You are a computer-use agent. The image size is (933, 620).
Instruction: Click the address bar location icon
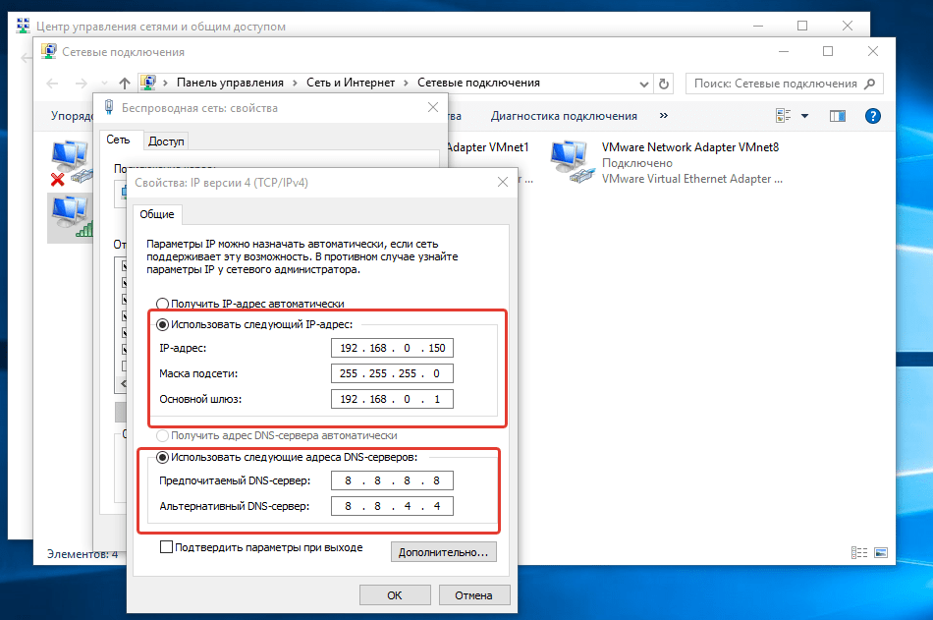point(148,83)
